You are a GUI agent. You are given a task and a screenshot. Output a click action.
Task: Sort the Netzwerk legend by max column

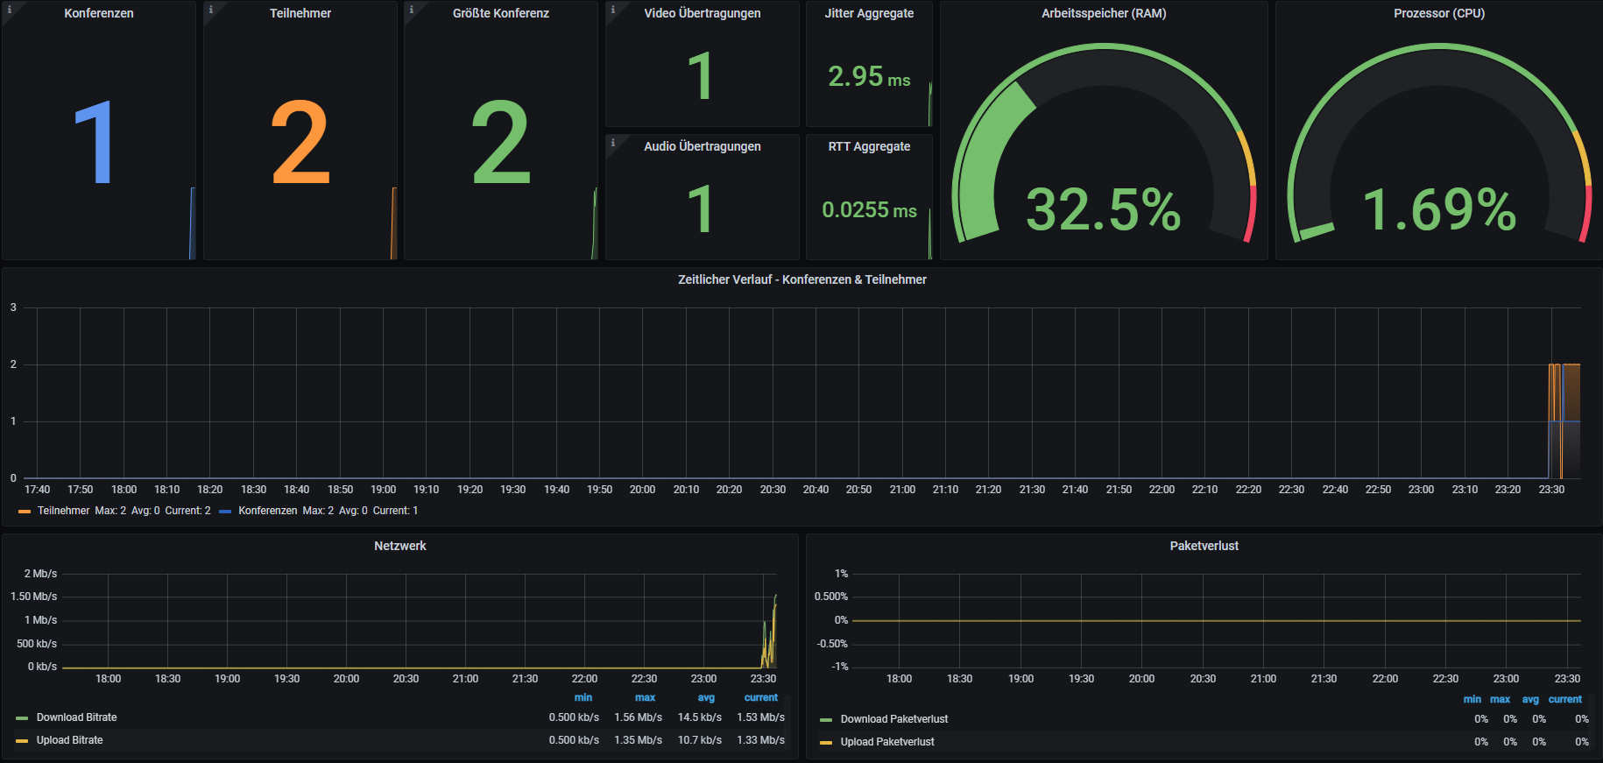[646, 698]
